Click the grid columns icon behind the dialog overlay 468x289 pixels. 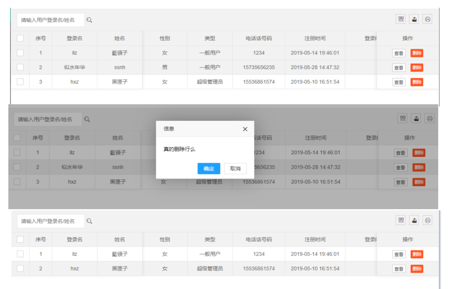(x=403, y=118)
